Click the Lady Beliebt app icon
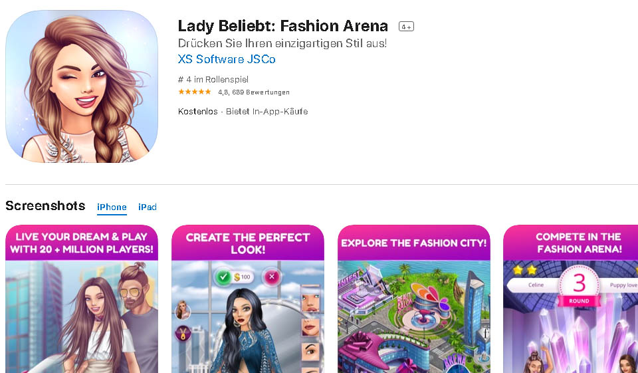Viewport: 638px width, 373px height. click(x=82, y=86)
